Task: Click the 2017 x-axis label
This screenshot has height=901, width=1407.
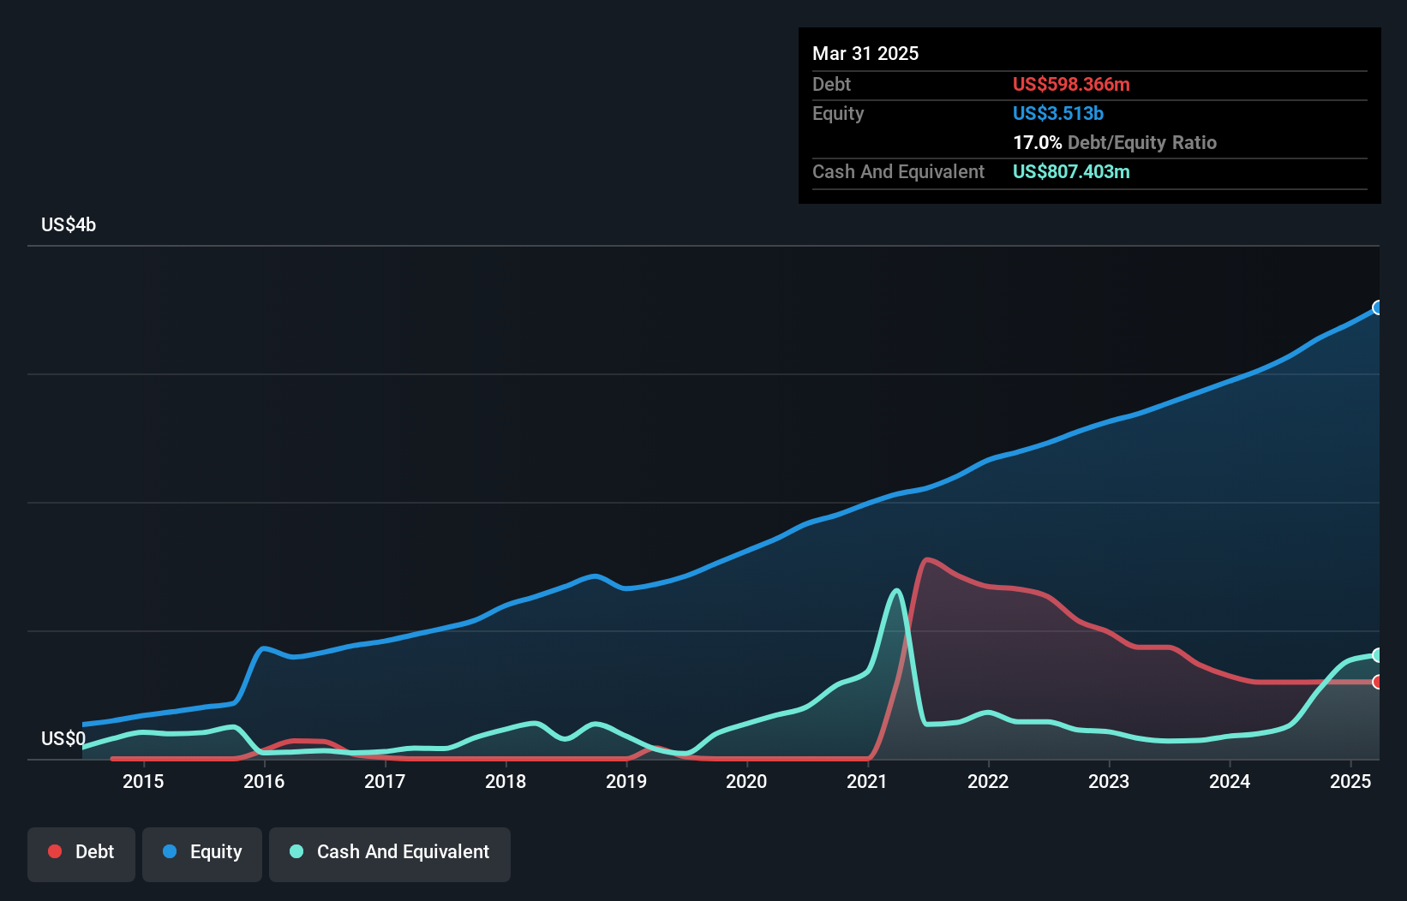Action: 385,781
